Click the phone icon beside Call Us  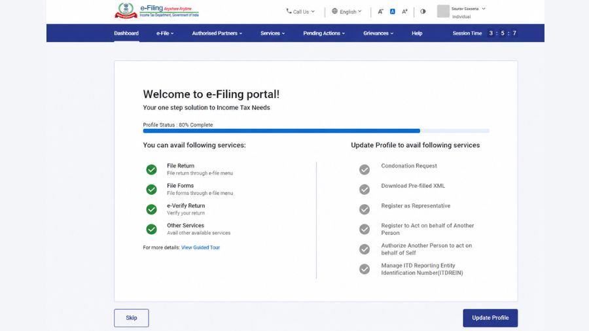[x=289, y=11]
